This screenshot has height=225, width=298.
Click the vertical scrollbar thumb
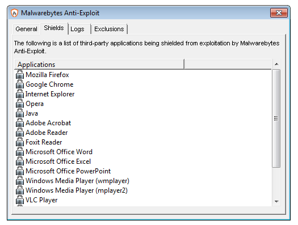coord(276,118)
